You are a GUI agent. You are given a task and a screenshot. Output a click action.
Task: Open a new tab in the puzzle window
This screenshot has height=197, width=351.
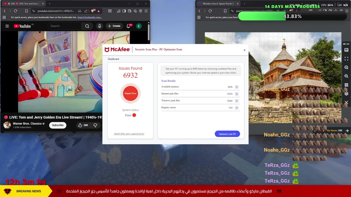244,4
